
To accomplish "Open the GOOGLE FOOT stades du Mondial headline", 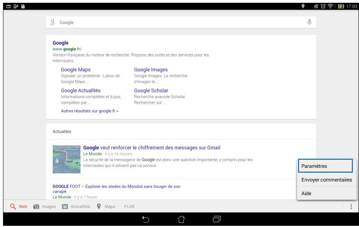I will pyautogui.click(x=116, y=189).
